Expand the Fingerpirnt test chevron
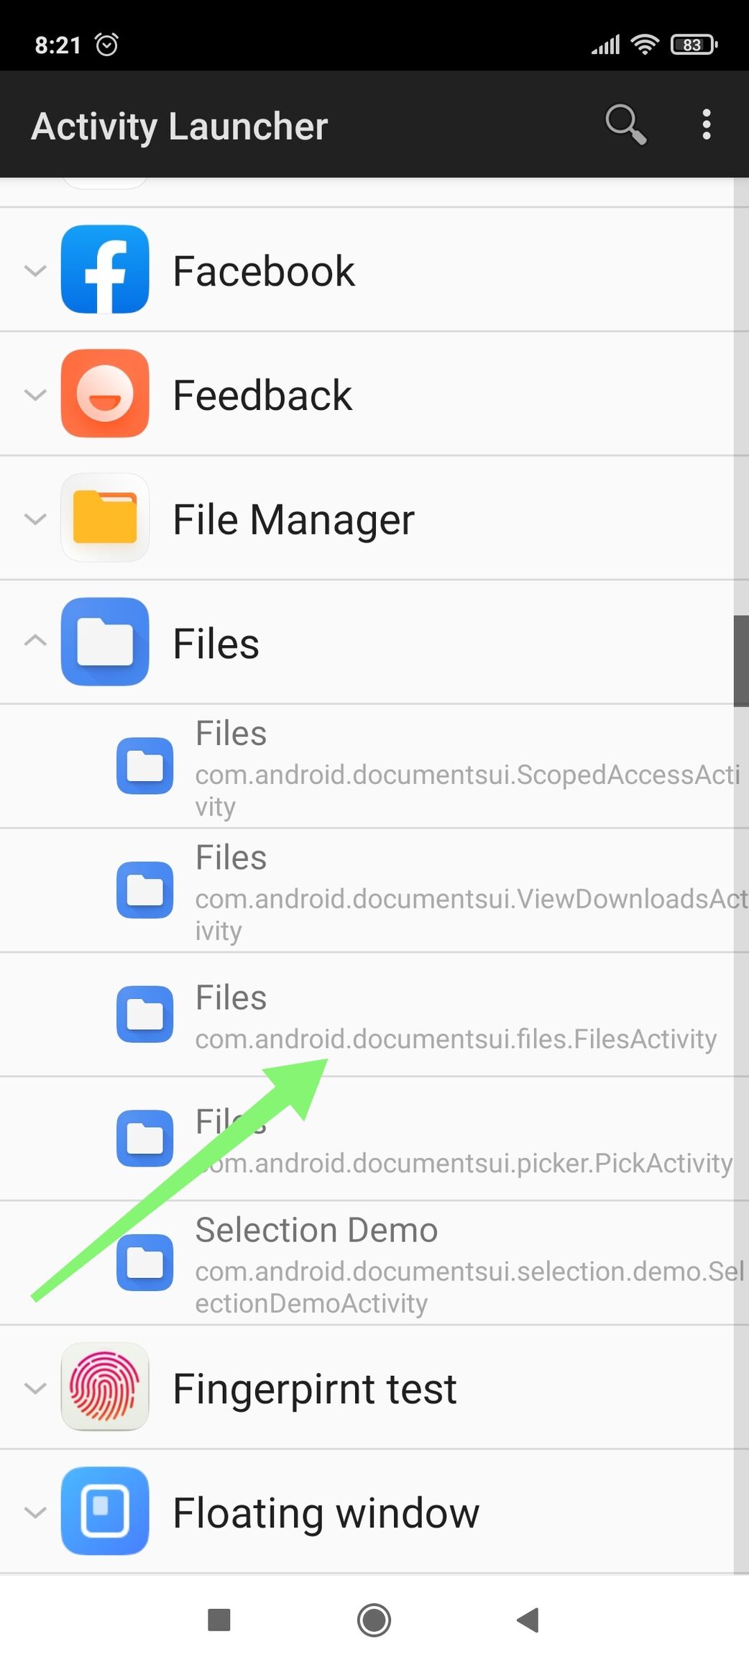The width and height of the screenshot is (749, 1665). [35, 1387]
